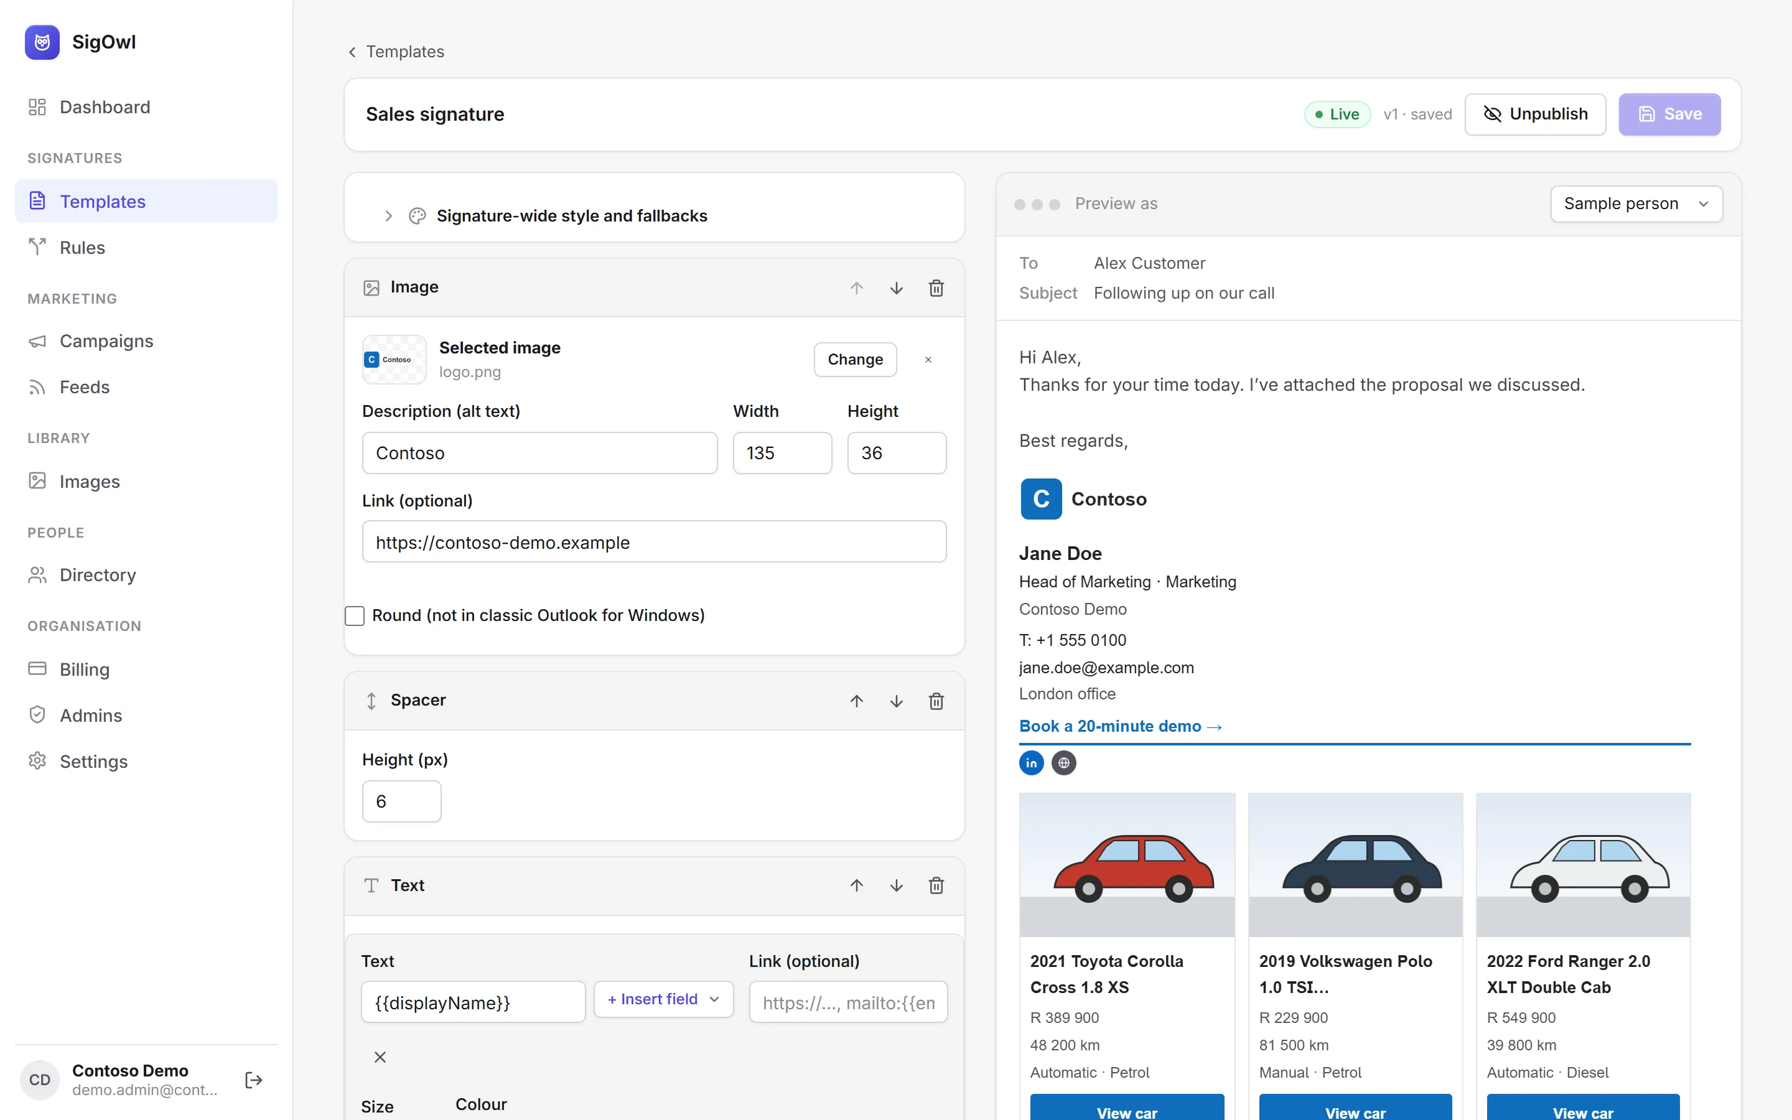Open Campaigns in sidebar
The height and width of the screenshot is (1120, 1792).
146,341
